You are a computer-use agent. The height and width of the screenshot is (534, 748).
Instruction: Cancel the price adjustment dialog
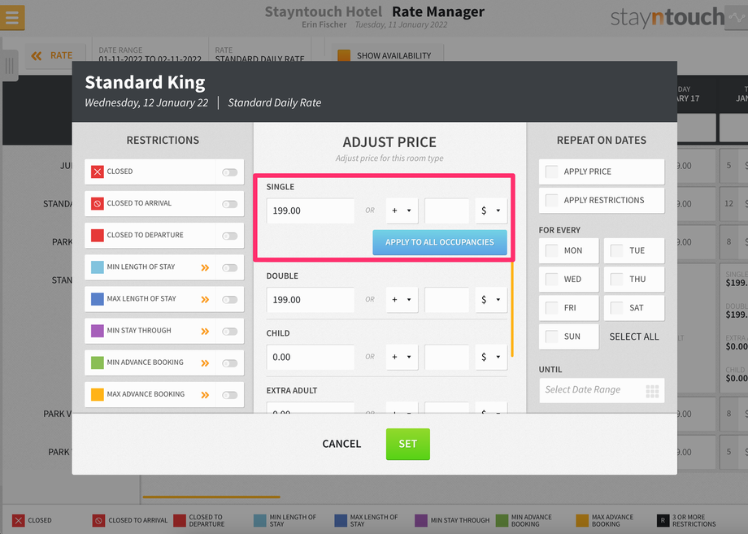point(341,444)
